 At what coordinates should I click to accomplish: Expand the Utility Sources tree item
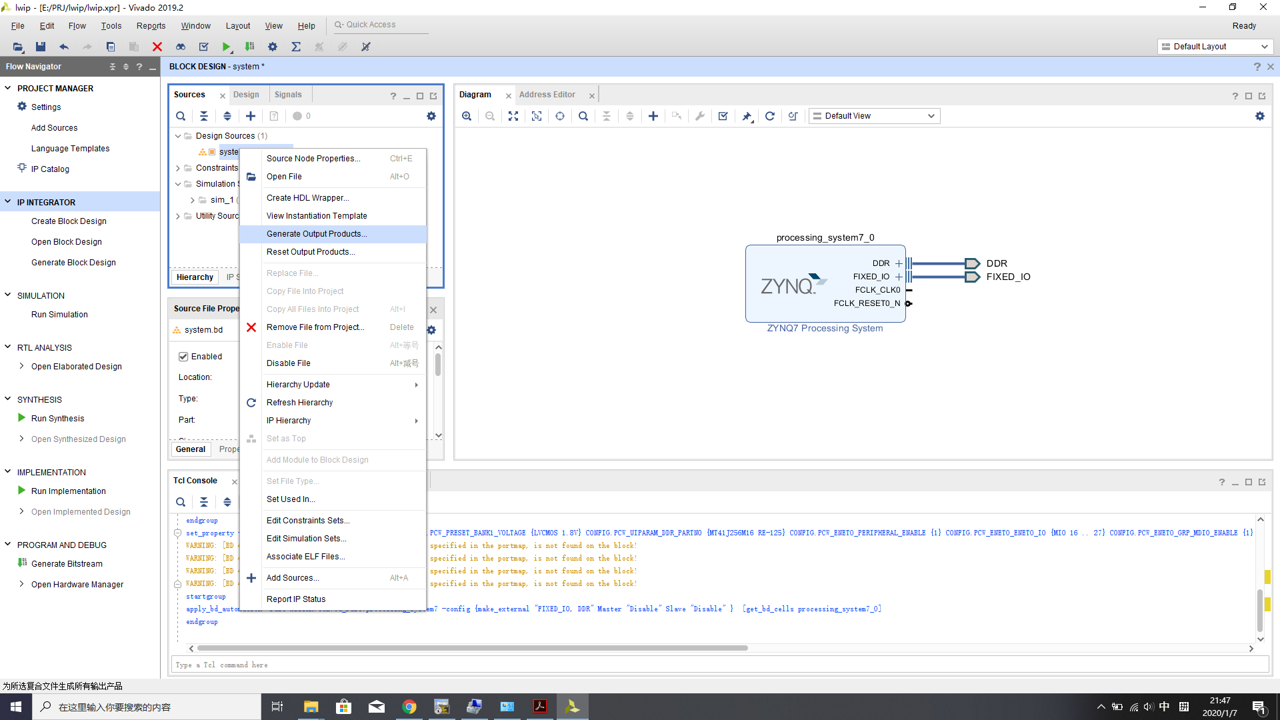click(178, 215)
